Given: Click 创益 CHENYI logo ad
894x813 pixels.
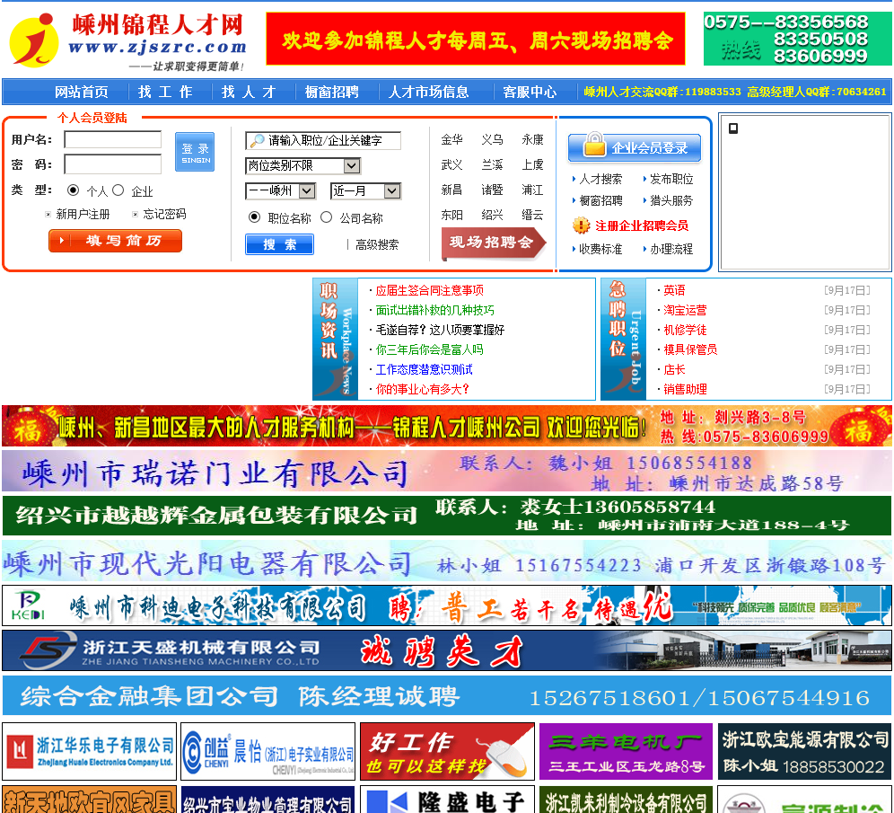Looking at the screenshot, I should pos(268,751).
